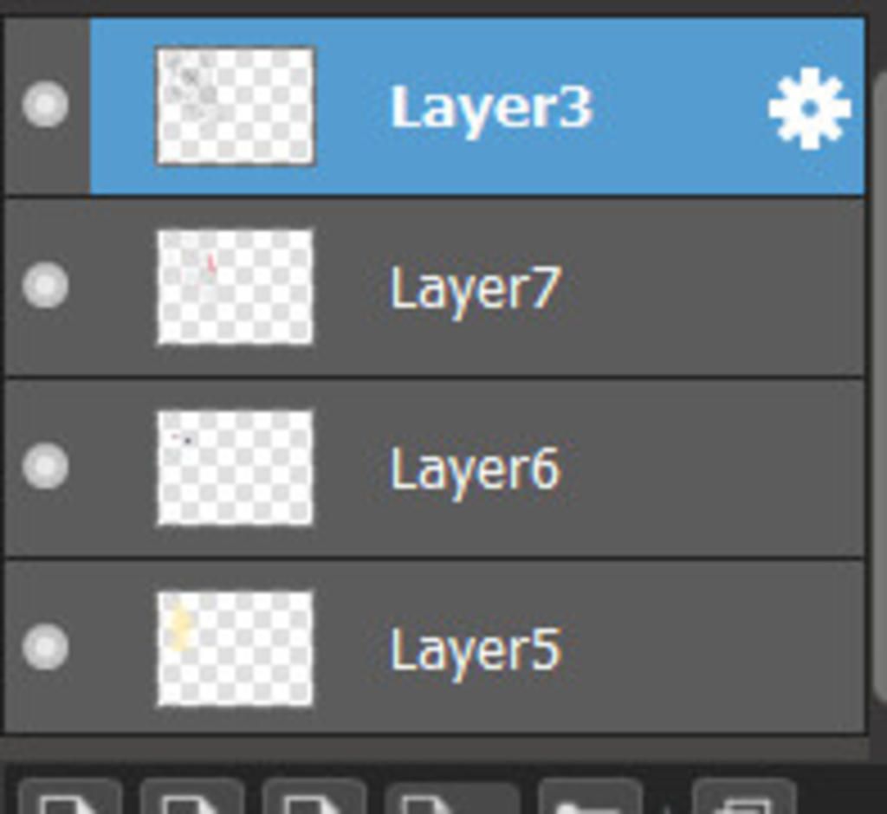Click the new layer folder icon
This screenshot has height=814, width=887.
[590, 800]
